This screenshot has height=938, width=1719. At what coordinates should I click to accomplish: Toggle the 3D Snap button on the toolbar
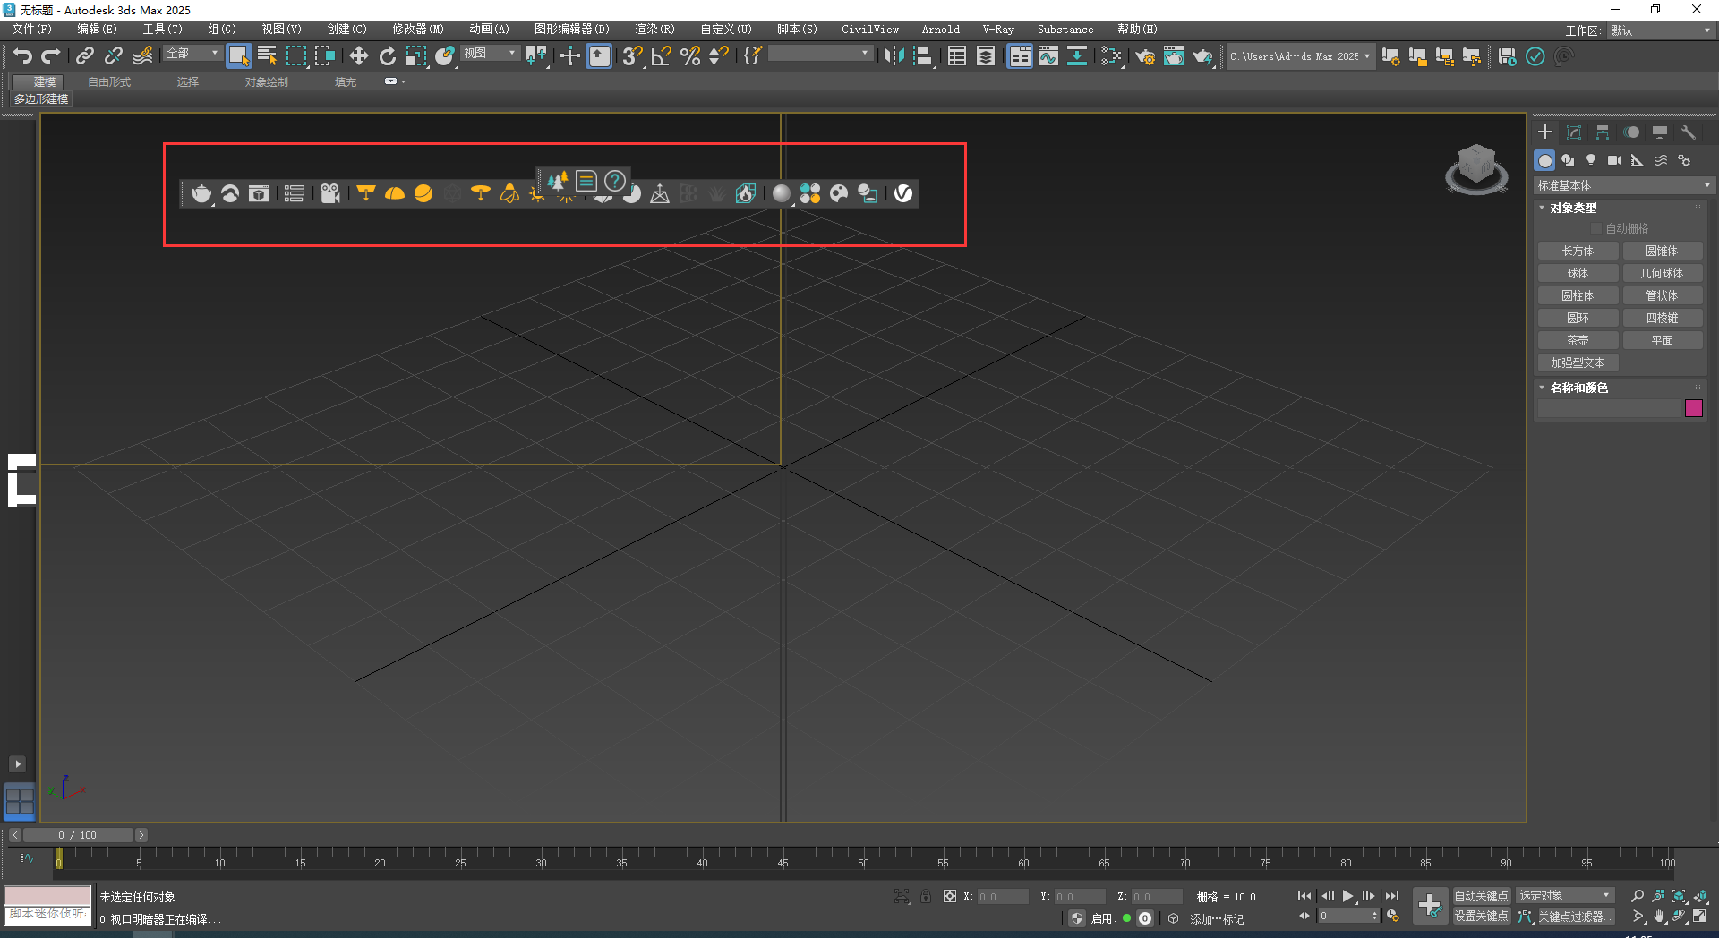pyautogui.click(x=631, y=56)
